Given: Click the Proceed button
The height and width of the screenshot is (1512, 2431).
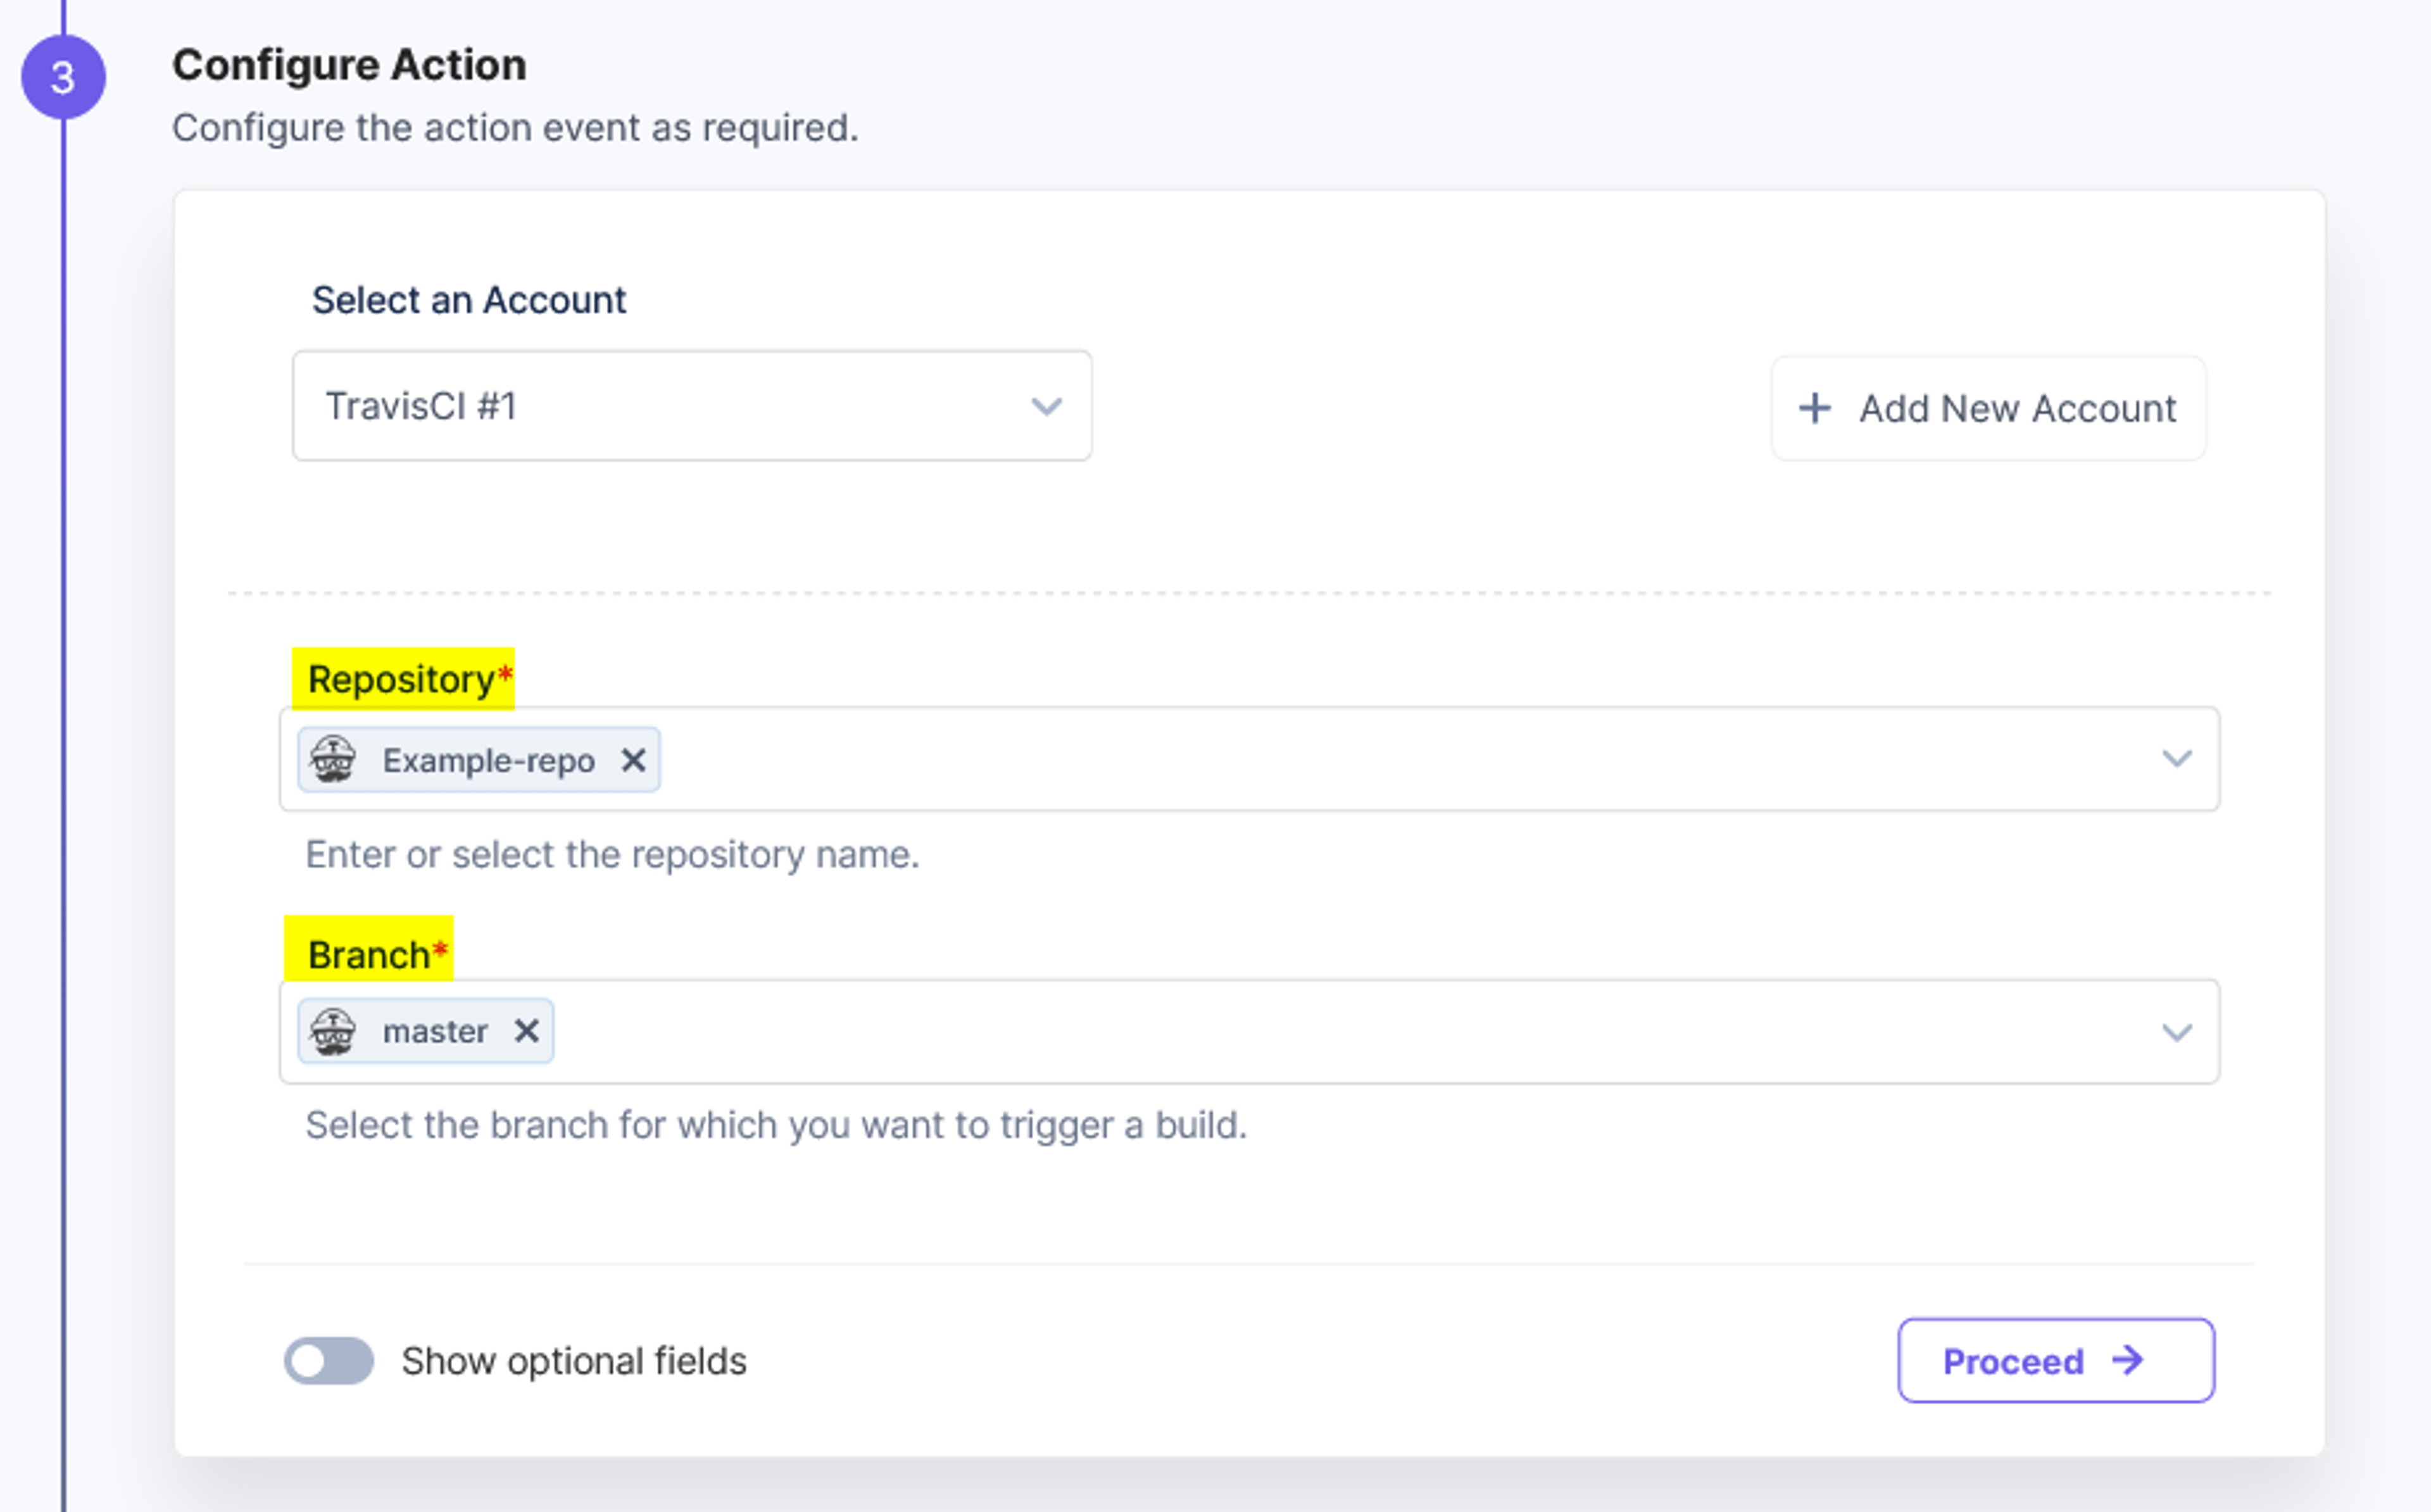Looking at the screenshot, I should (2056, 1361).
